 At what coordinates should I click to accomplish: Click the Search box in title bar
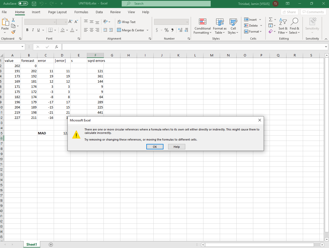point(166,4)
